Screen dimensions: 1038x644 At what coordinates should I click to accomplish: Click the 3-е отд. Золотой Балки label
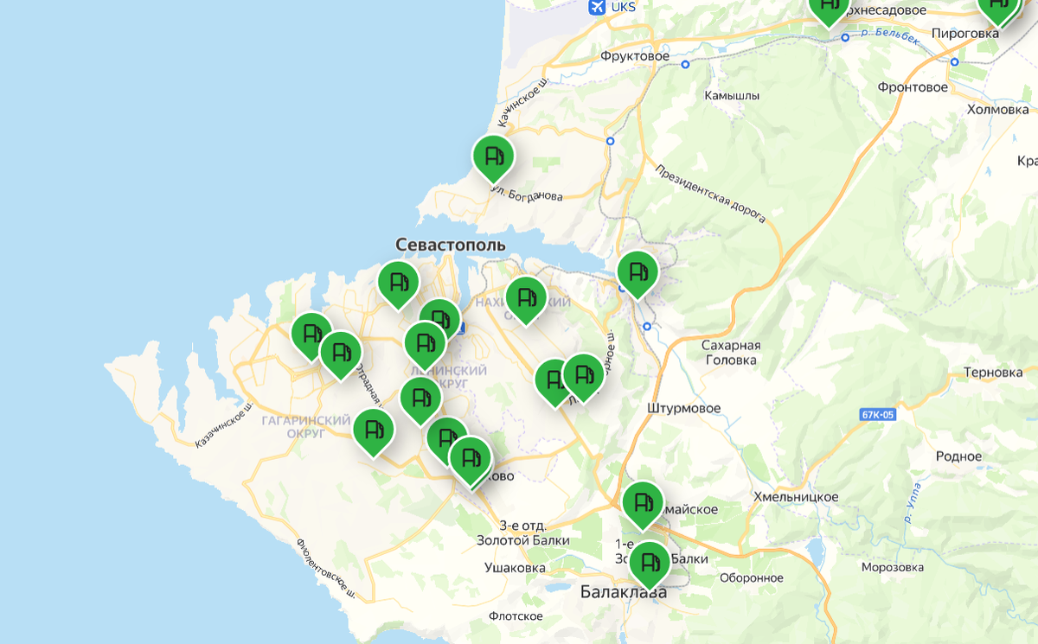523,533
